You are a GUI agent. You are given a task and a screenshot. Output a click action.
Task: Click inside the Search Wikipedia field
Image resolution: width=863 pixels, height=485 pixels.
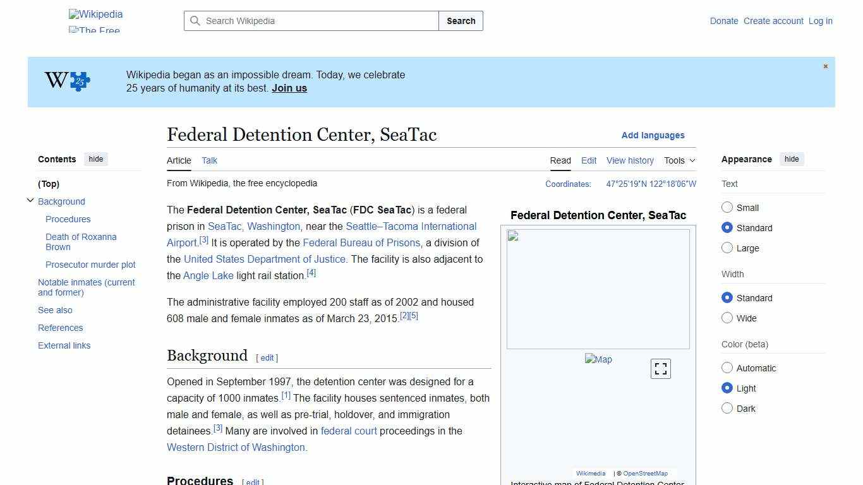303,21
